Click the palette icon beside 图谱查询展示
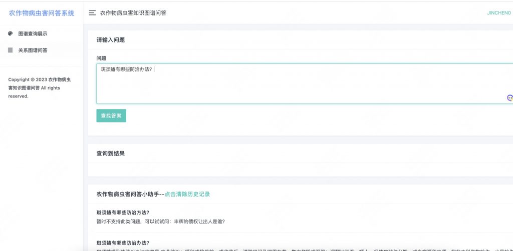The height and width of the screenshot is (251, 513). pyautogui.click(x=11, y=33)
